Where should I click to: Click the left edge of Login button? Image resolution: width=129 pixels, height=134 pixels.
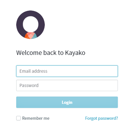click(18, 102)
